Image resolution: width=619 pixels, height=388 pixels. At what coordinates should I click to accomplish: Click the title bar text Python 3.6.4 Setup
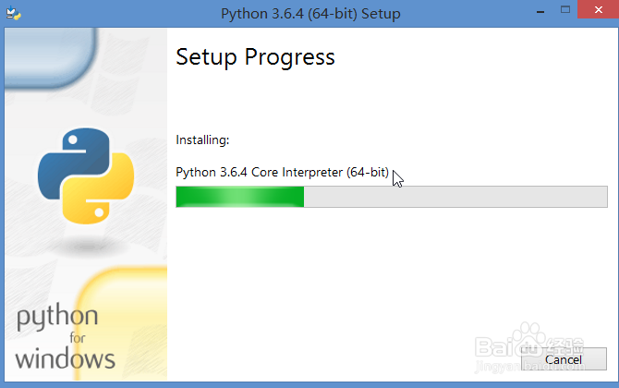click(310, 14)
